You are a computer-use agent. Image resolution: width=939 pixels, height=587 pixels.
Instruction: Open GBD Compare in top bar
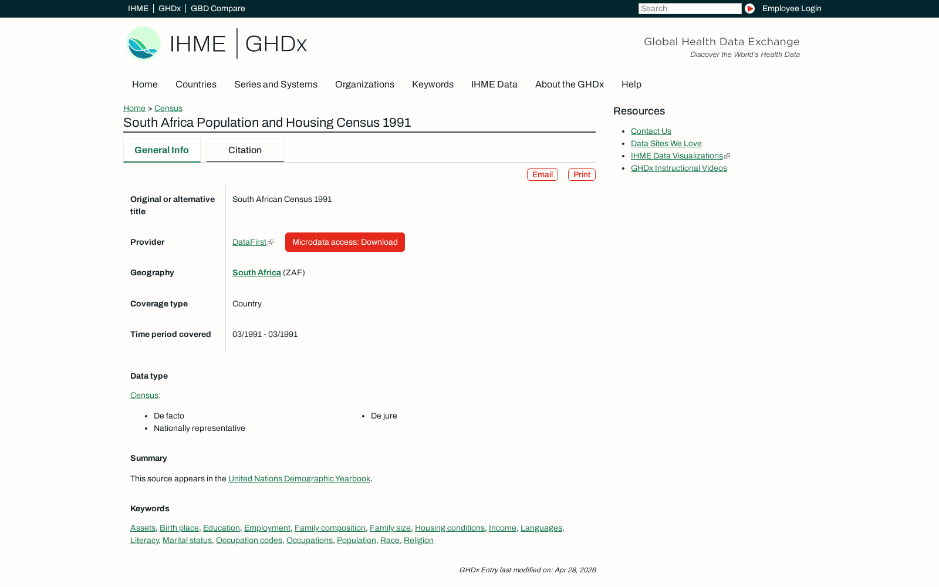218,8
